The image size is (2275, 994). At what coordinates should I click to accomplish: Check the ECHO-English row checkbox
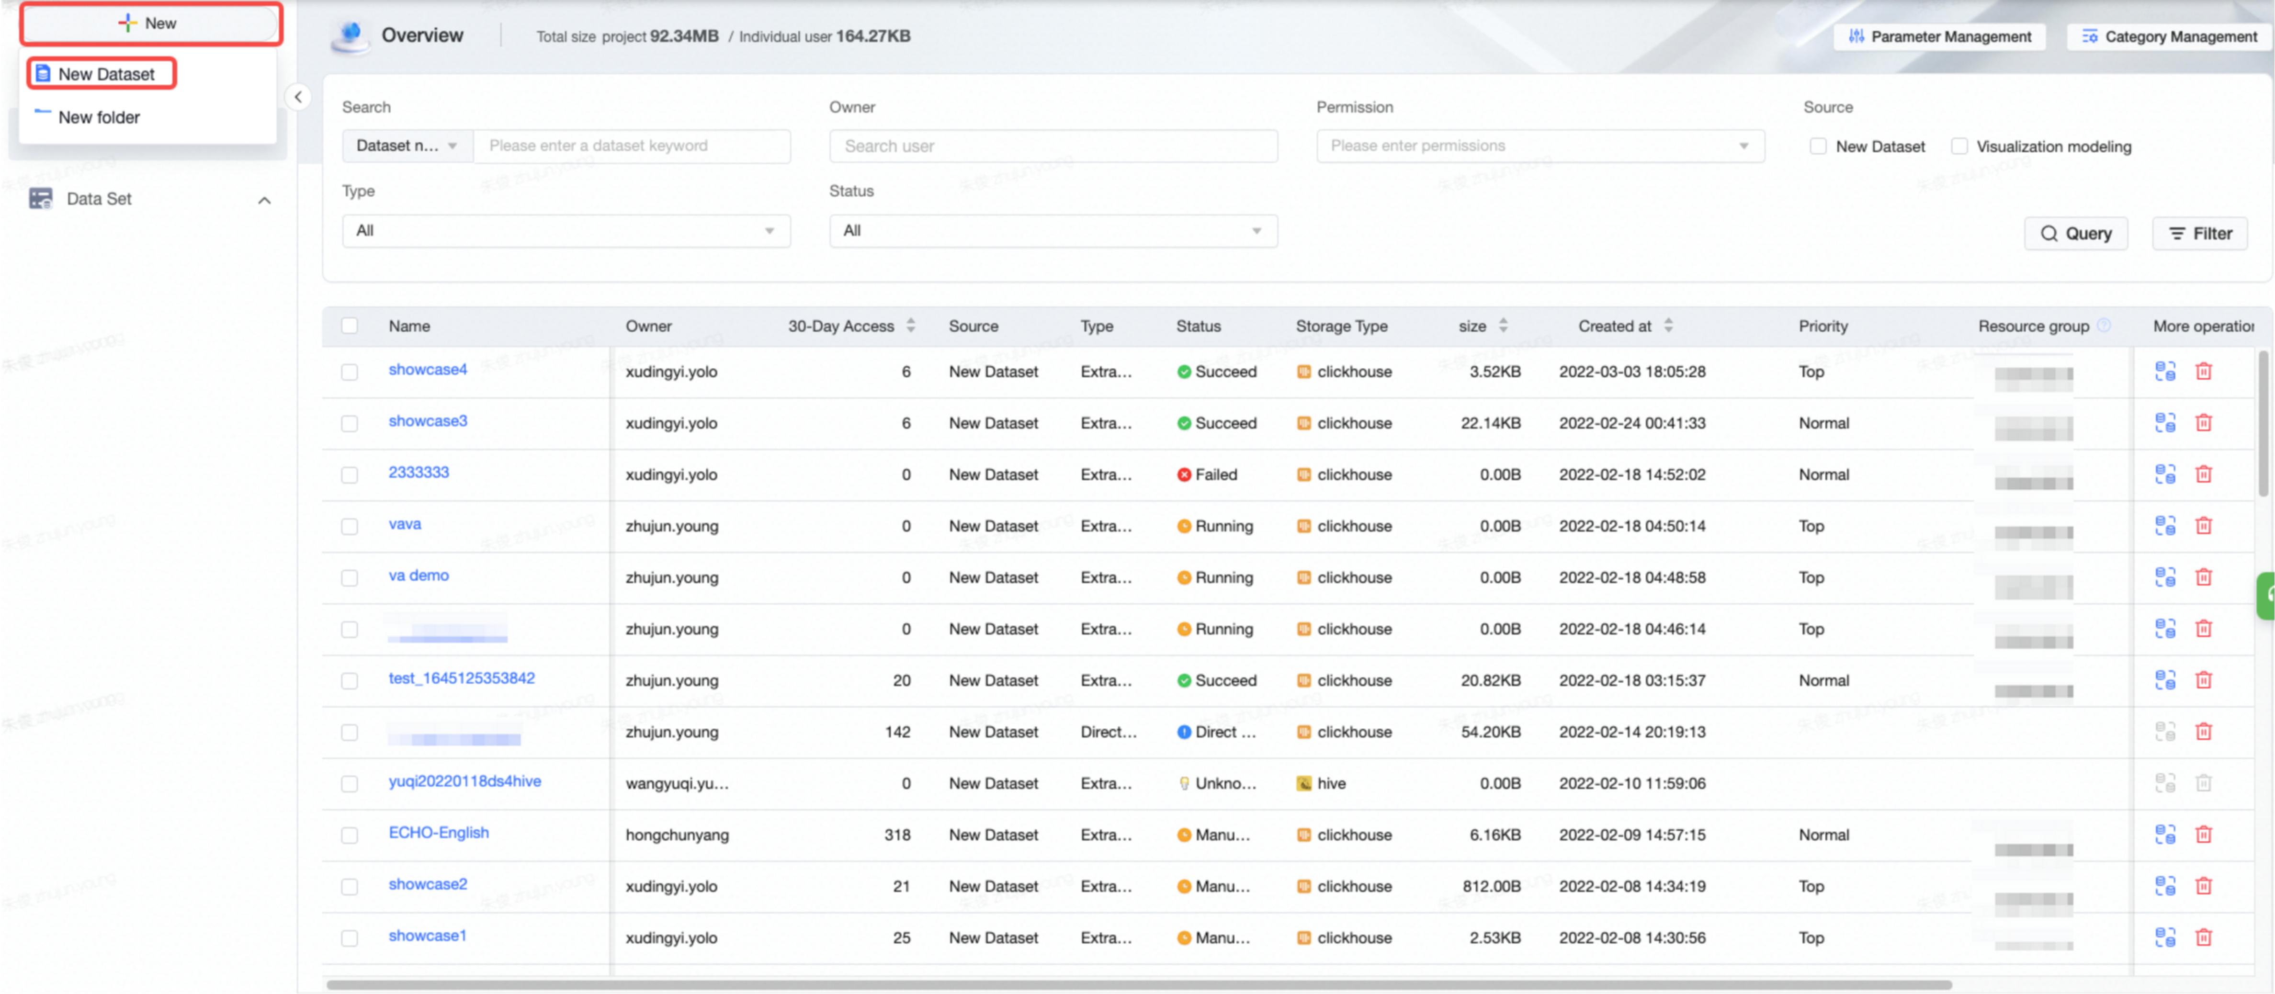click(350, 835)
